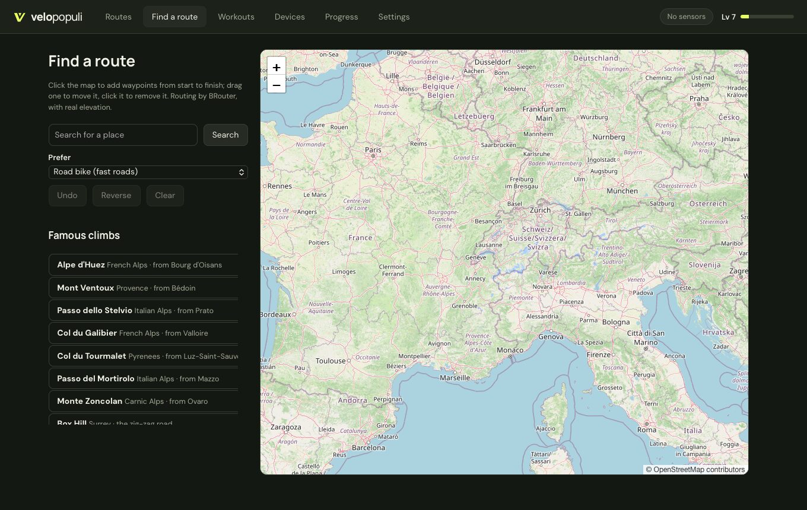
Task: Zoom in on the map
Action: [x=277, y=66]
